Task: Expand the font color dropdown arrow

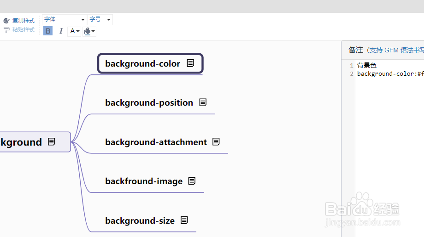Action: tap(78, 31)
